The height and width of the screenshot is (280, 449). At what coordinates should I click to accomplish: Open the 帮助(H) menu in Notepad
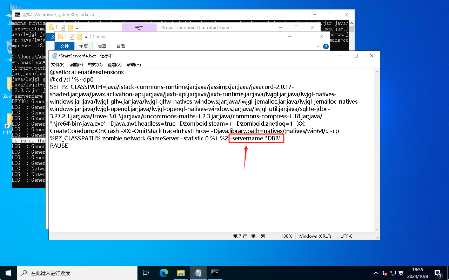pyautogui.click(x=133, y=65)
